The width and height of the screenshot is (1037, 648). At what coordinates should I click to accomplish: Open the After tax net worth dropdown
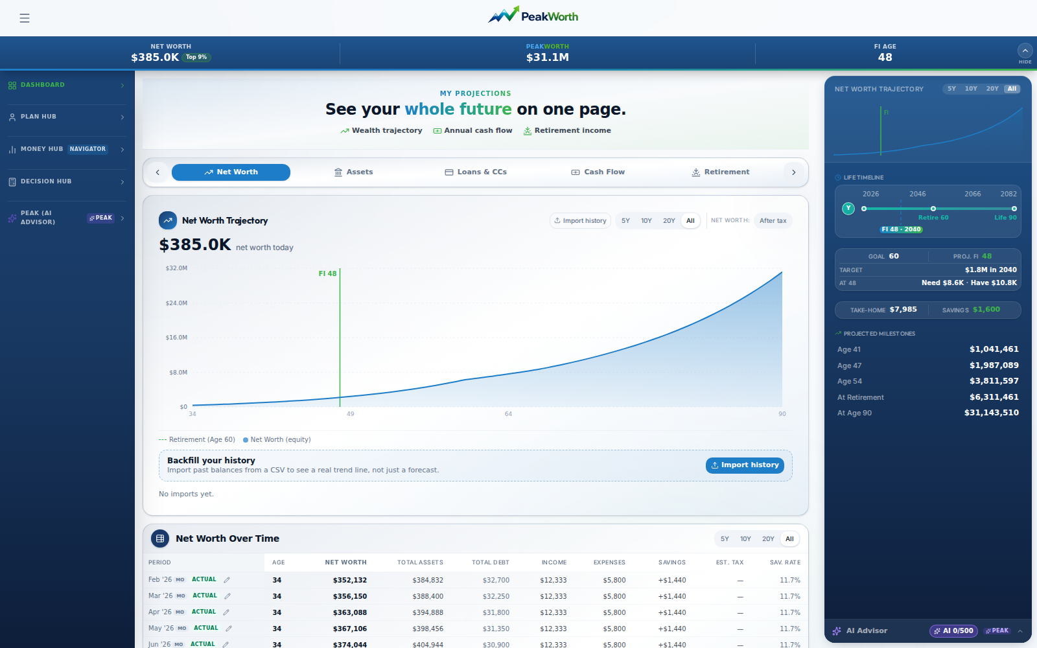pos(773,221)
